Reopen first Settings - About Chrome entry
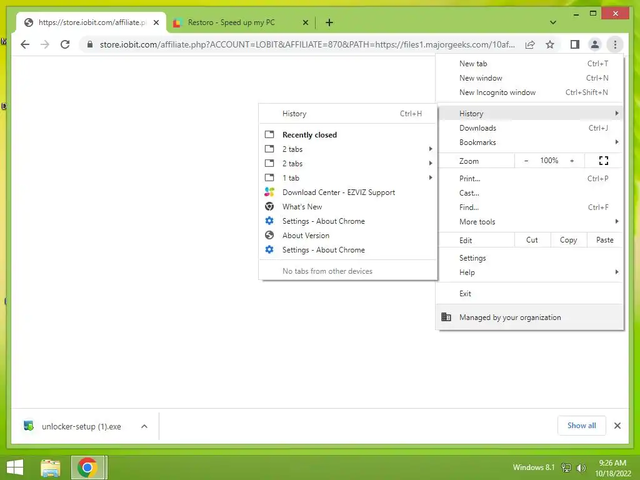Image resolution: width=640 pixels, height=480 pixels. 348,221
